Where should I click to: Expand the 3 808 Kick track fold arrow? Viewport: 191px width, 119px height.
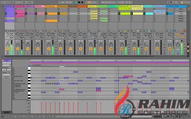pos(33,6)
